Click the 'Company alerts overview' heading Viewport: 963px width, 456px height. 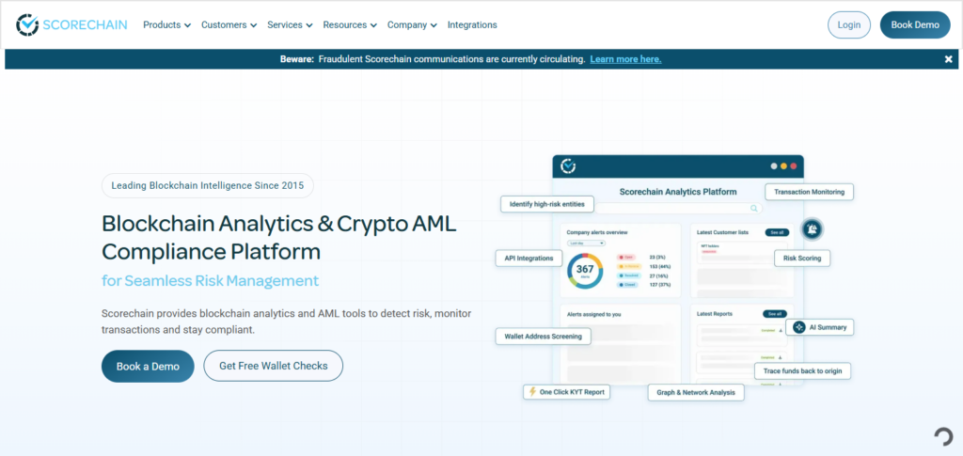[x=597, y=232]
